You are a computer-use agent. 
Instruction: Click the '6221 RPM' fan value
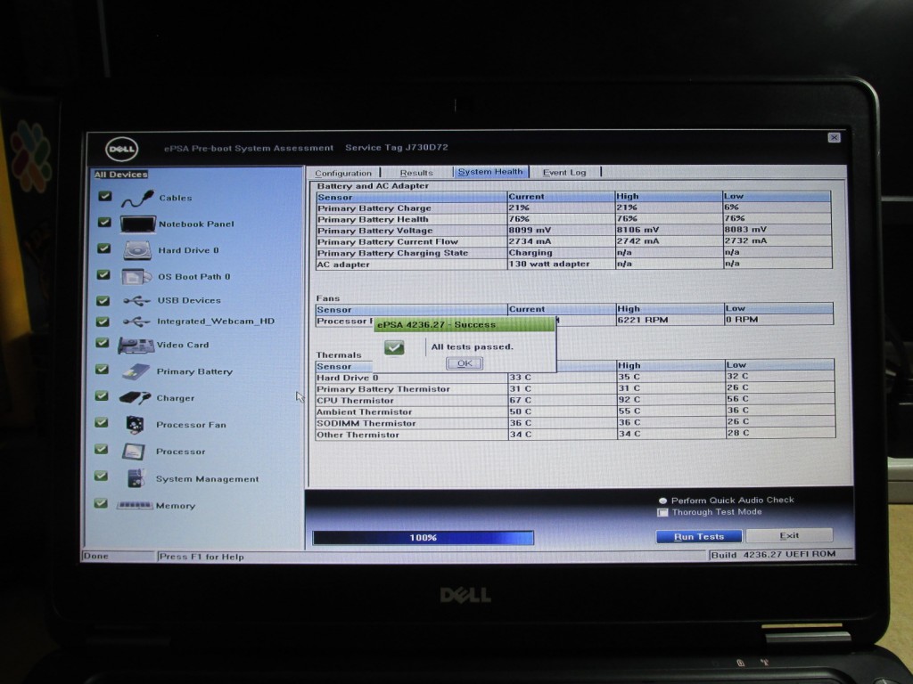642,320
